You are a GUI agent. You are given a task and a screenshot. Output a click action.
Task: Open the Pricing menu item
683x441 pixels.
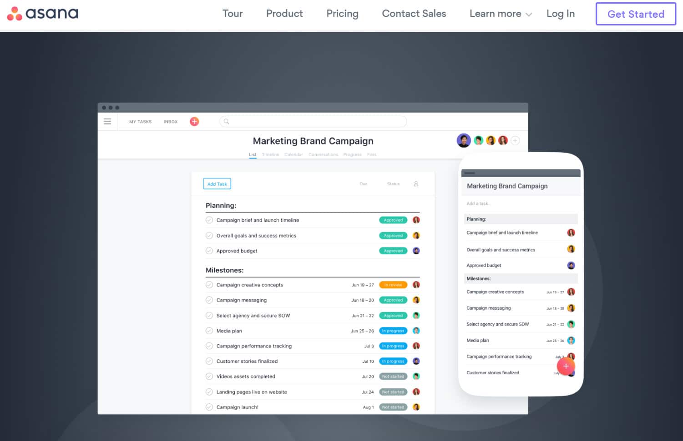click(342, 14)
